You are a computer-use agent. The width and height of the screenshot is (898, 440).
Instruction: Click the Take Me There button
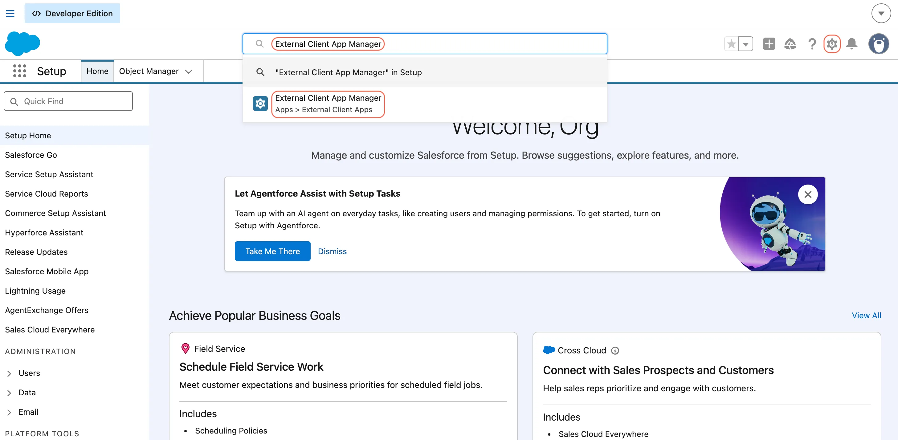273,251
